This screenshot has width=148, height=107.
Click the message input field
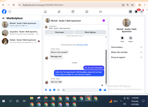[x=81, y=90]
